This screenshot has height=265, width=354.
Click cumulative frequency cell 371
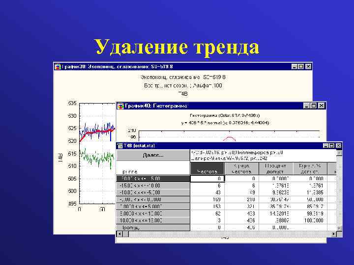click(242, 207)
